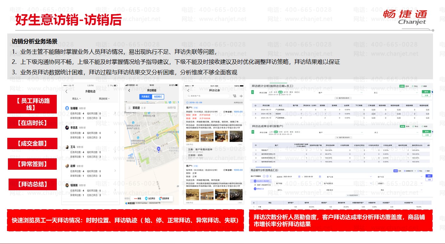This screenshot has width=445, height=244.
Task: Open video thumbnail in first 客户1 record
Action: click(x=236, y=136)
